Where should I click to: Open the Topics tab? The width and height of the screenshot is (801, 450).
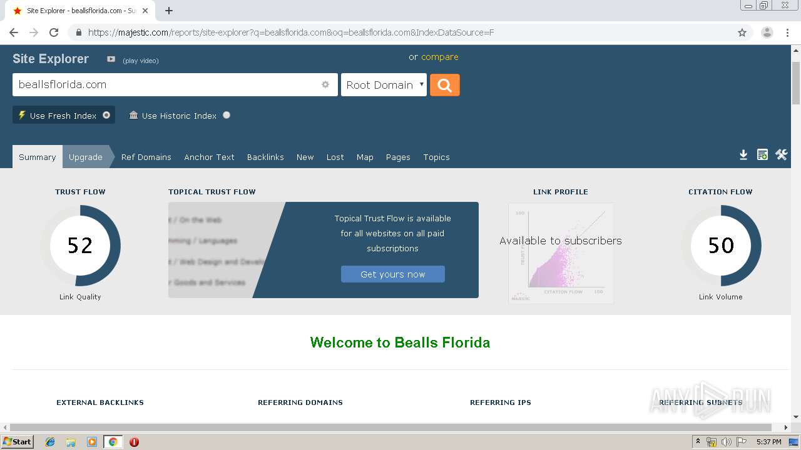pyautogui.click(x=436, y=157)
